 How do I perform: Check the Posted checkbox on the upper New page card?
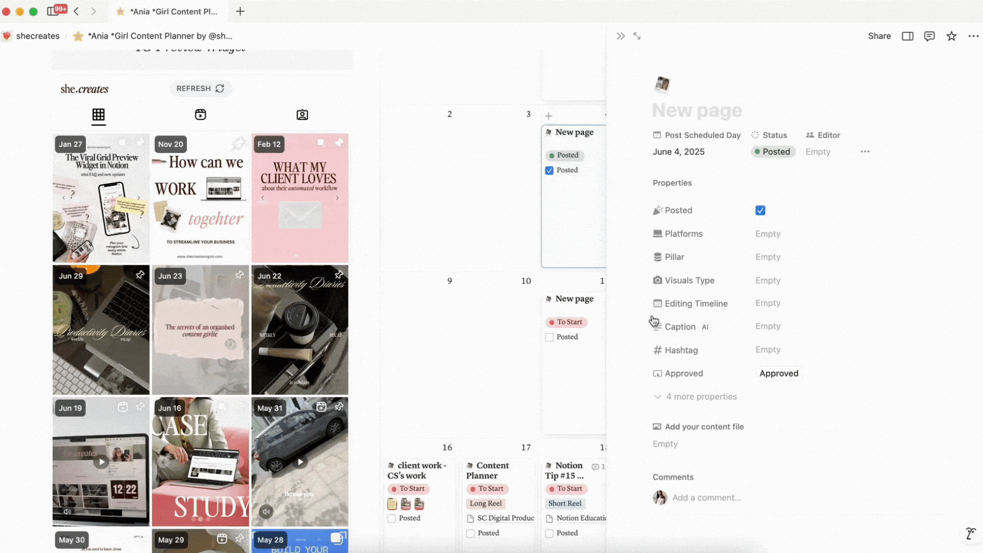tap(549, 170)
